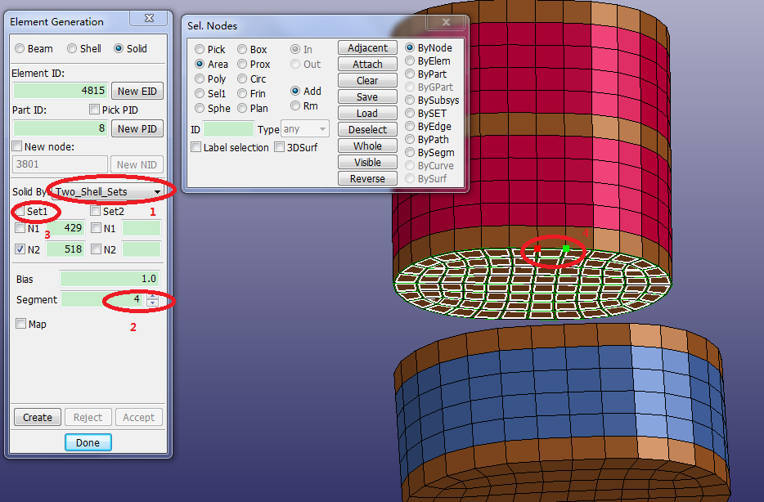Click the Bias input field
This screenshot has width=764, height=502.
(x=109, y=279)
